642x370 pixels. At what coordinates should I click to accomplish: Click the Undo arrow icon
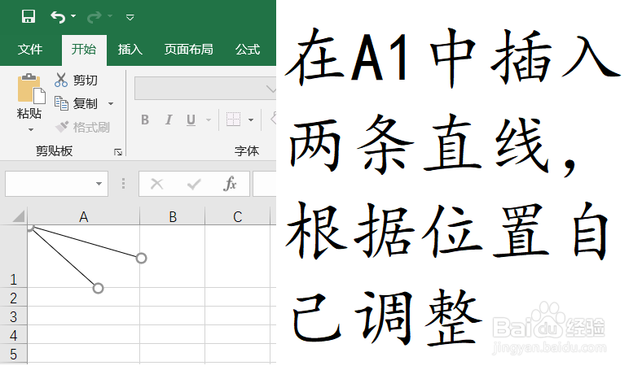(x=58, y=17)
